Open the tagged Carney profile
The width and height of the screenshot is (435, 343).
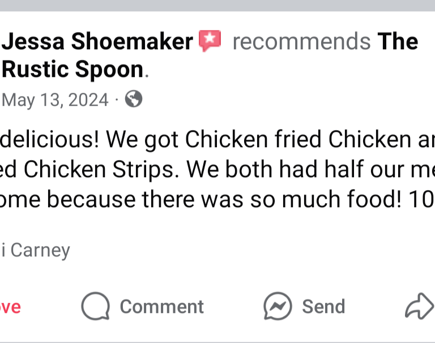coord(37,250)
